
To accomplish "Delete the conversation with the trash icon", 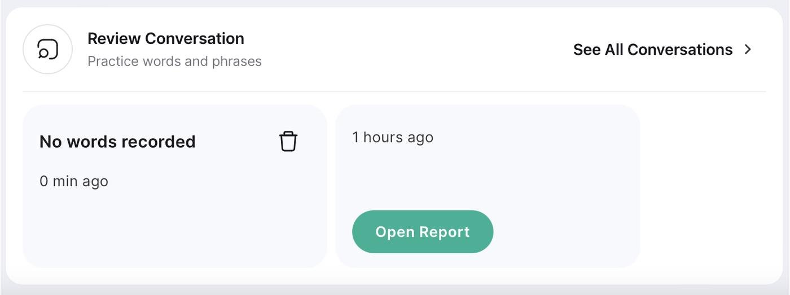I will [x=288, y=141].
